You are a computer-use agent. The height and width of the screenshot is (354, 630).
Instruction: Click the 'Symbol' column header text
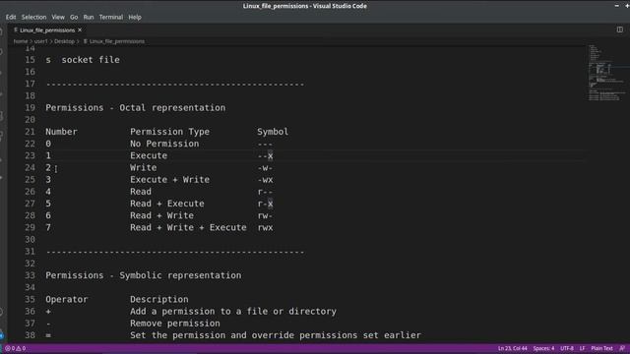click(x=273, y=132)
